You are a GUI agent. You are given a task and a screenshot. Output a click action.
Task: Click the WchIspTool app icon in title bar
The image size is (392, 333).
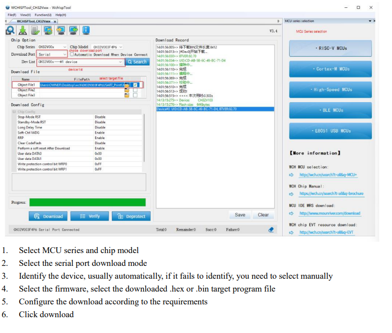[7, 7]
